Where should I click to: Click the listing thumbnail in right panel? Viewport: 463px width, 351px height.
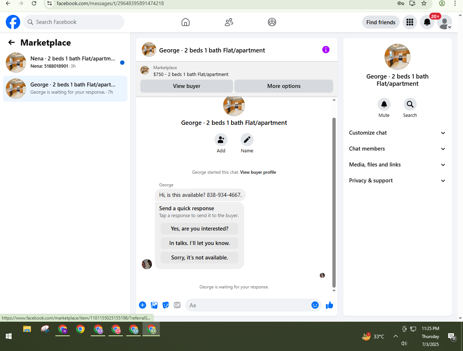398,57
